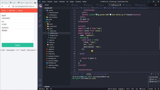Viewport: 160px width, 90px height.
Task: Open the Düzenle menu
Action: click(50, 1)
